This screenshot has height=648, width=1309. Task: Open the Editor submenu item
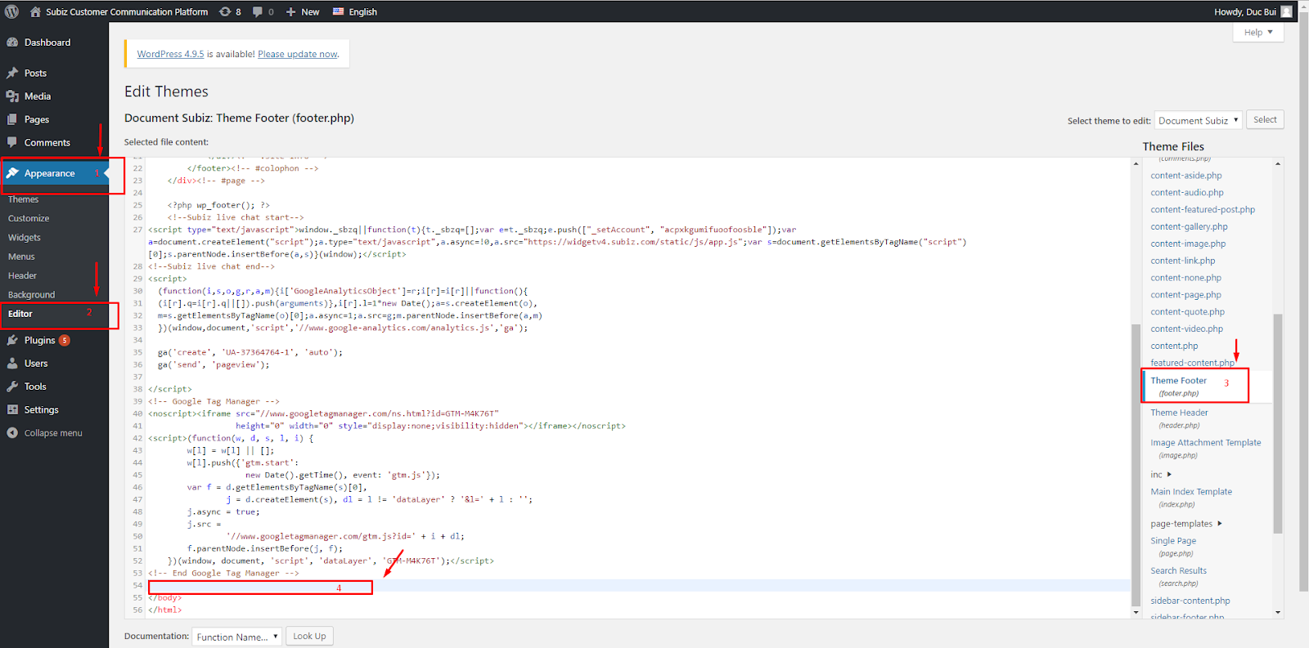point(20,314)
